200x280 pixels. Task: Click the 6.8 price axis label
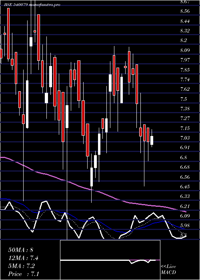coord(184,157)
